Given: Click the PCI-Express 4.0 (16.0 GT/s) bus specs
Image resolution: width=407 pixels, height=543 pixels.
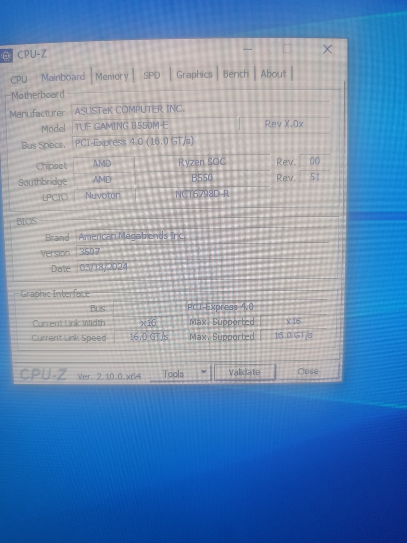Looking at the screenshot, I should coord(201,142).
